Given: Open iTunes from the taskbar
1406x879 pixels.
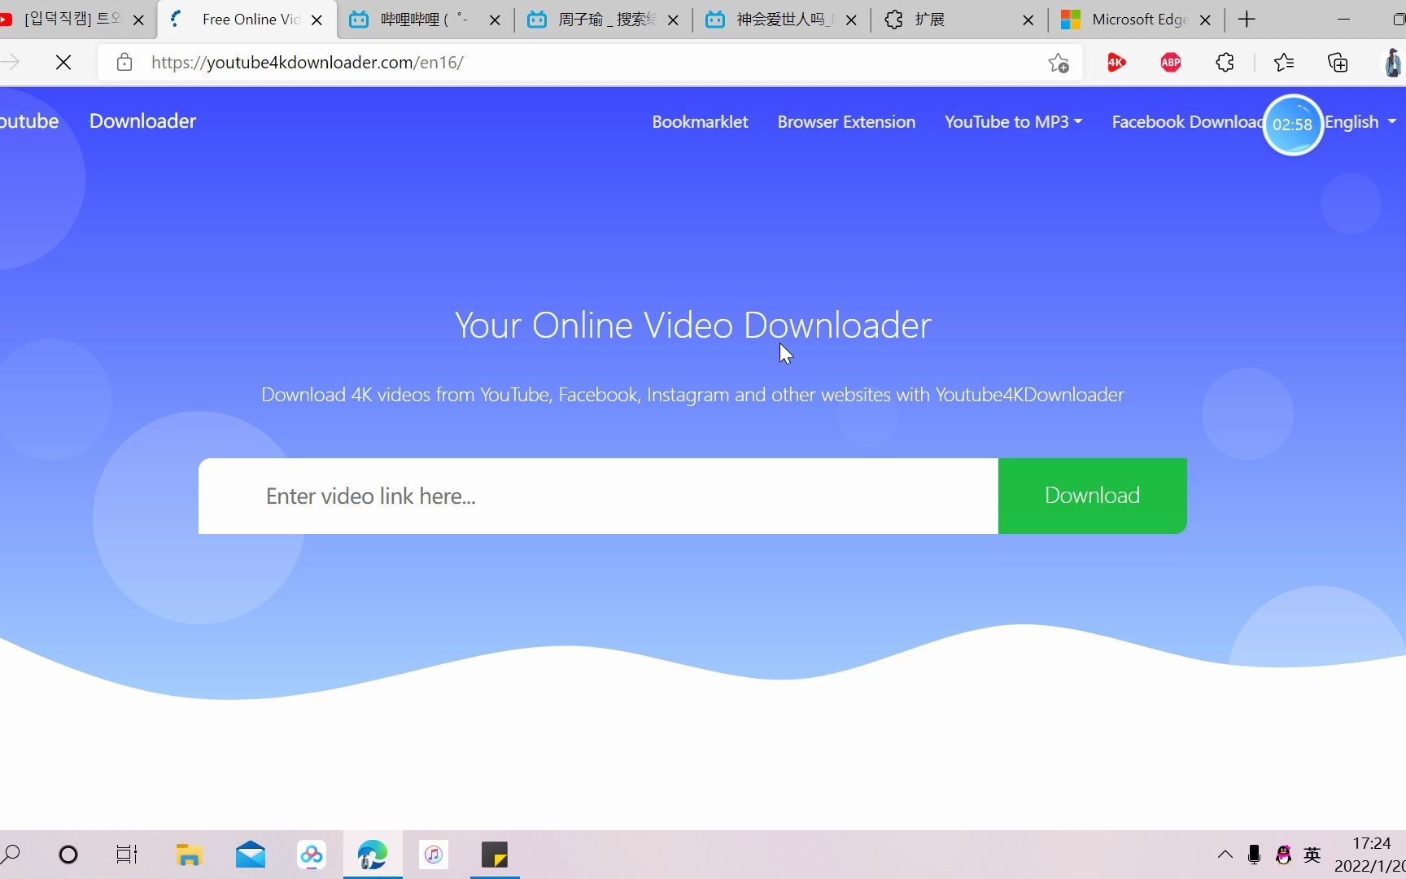Looking at the screenshot, I should pyautogui.click(x=434, y=855).
